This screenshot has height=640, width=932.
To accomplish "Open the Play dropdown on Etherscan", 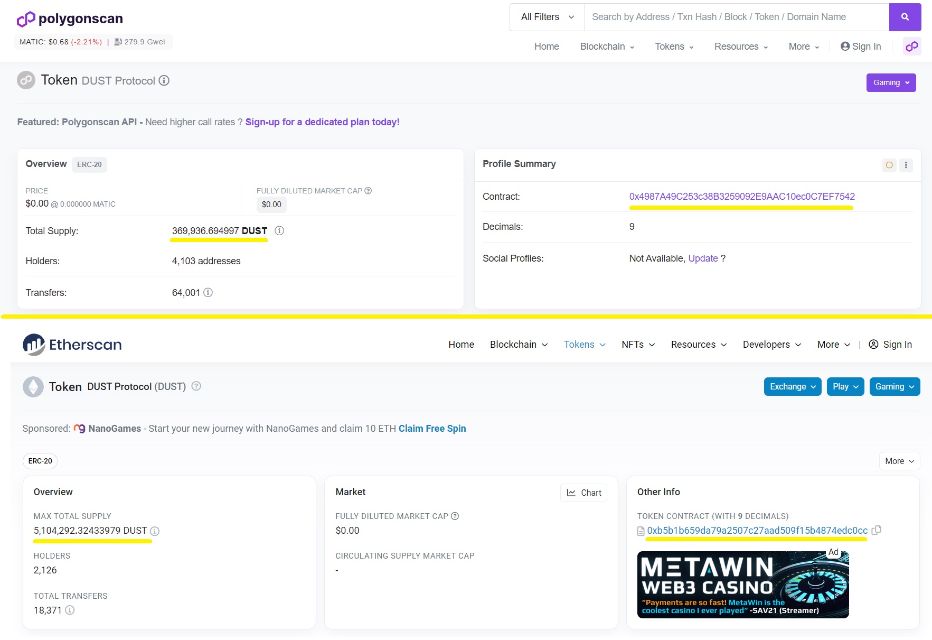I will (x=845, y=386).
